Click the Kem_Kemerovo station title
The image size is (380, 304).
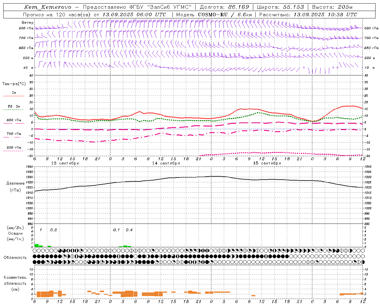click(47, 7)
